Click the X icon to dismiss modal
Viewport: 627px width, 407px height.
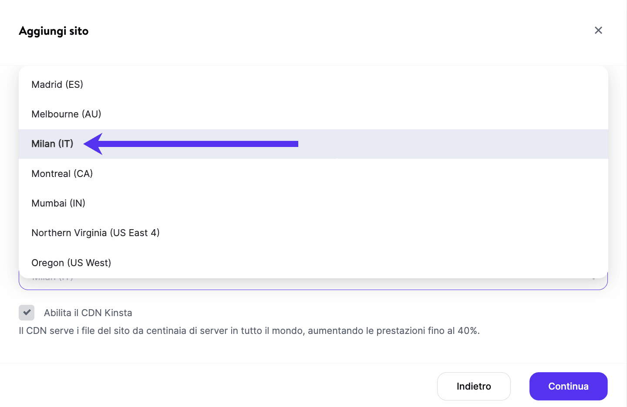[598, 30]
